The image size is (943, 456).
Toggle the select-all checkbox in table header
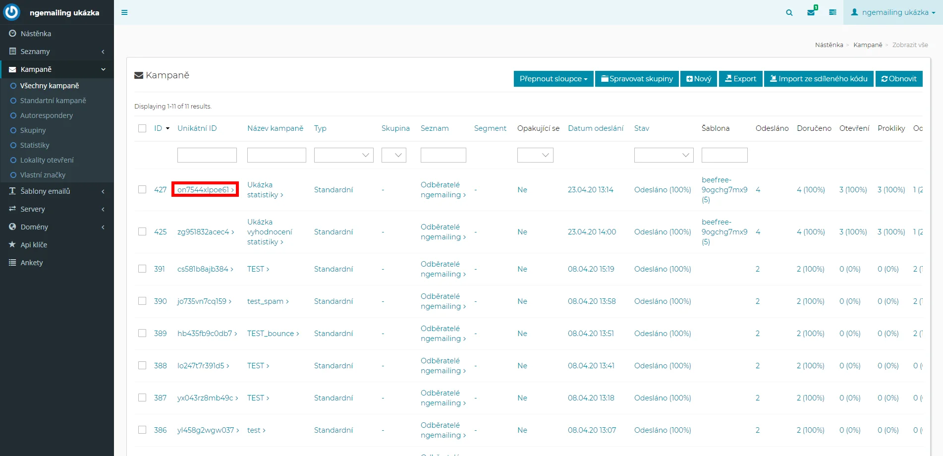pos(142,128)
